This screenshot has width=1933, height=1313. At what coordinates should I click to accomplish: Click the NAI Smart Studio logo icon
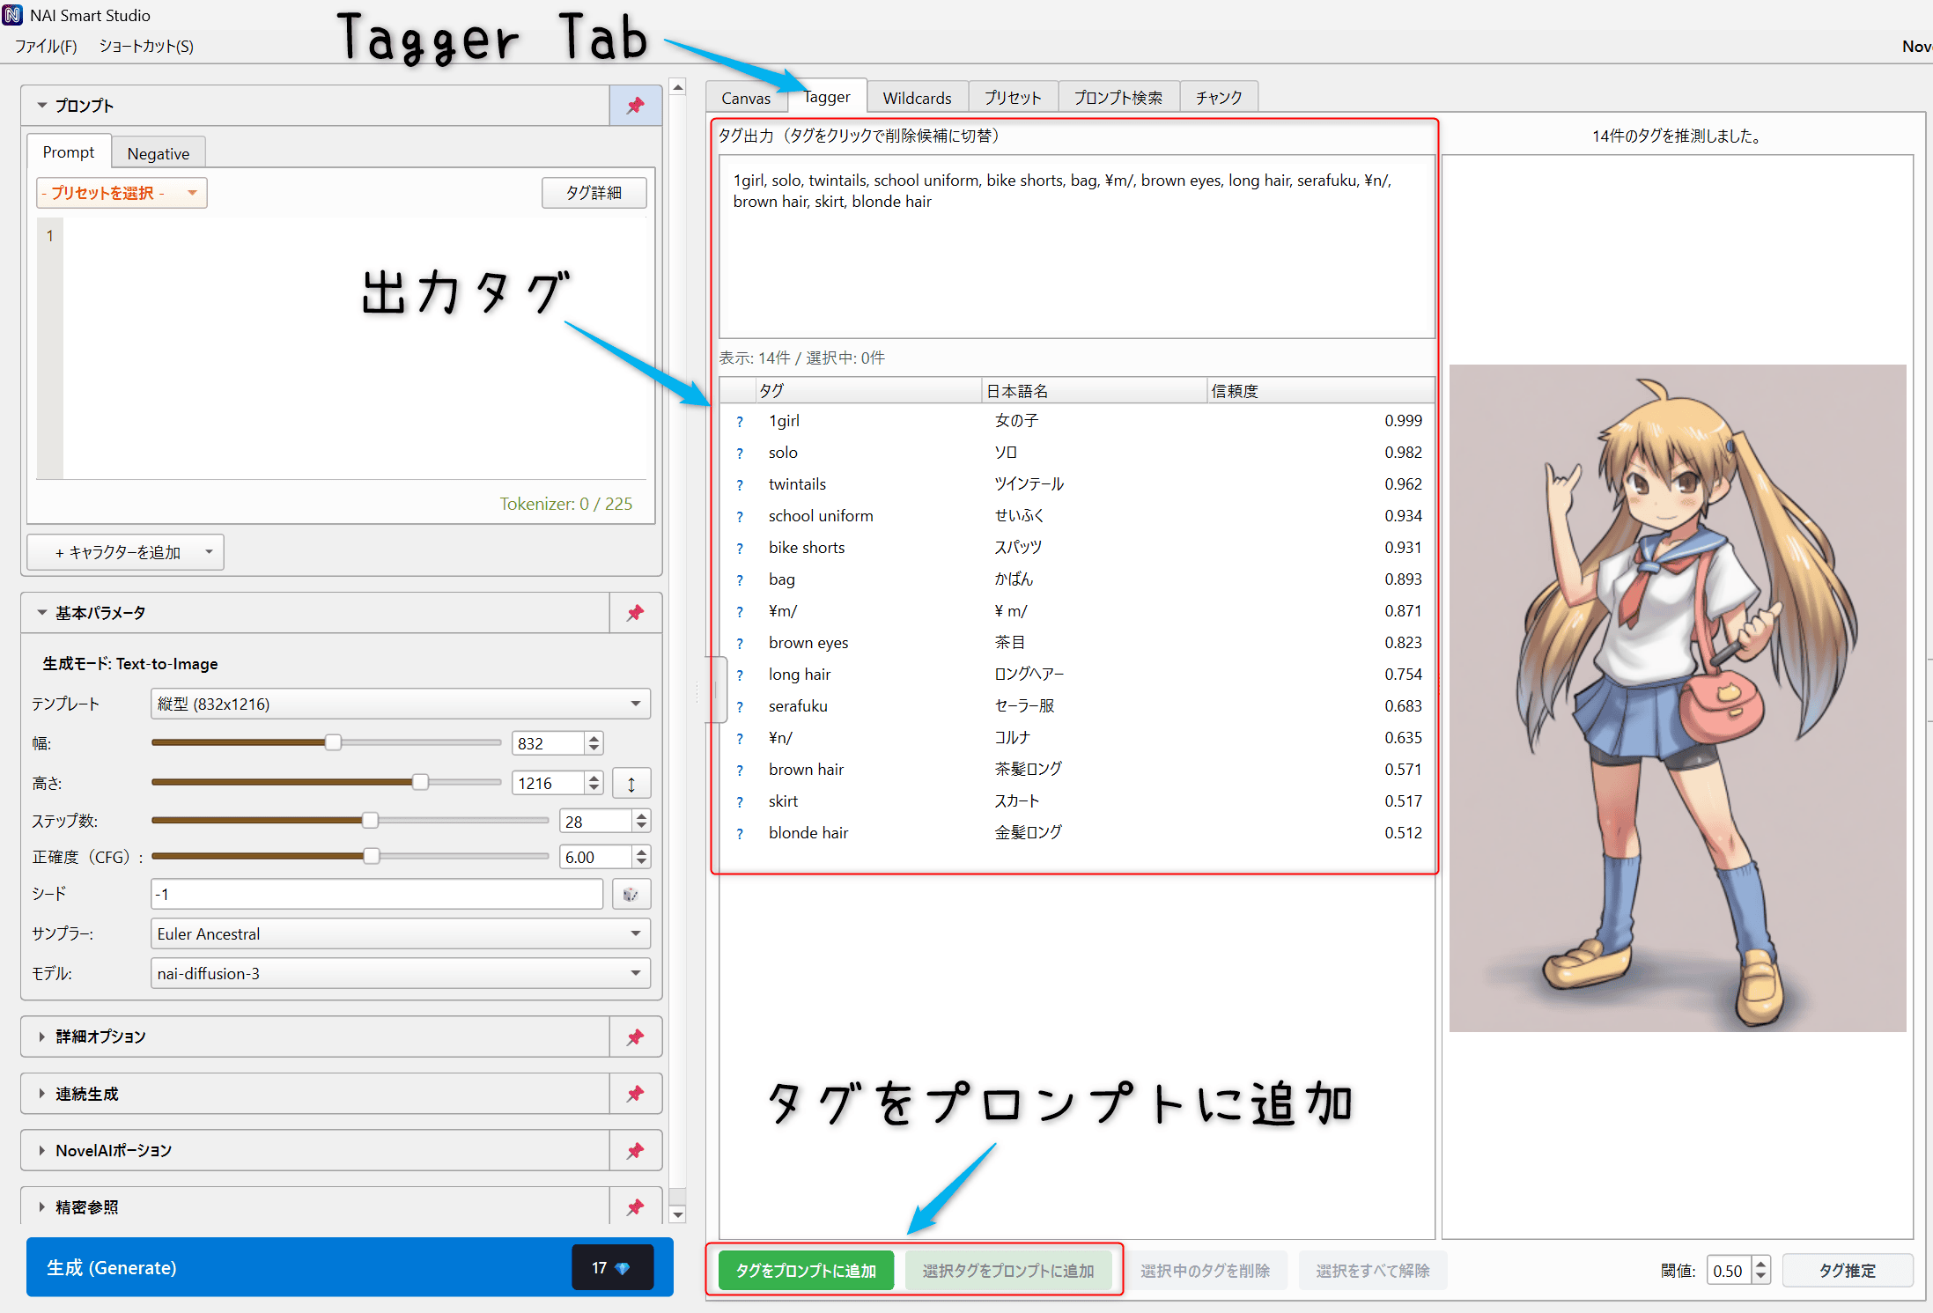14,14
